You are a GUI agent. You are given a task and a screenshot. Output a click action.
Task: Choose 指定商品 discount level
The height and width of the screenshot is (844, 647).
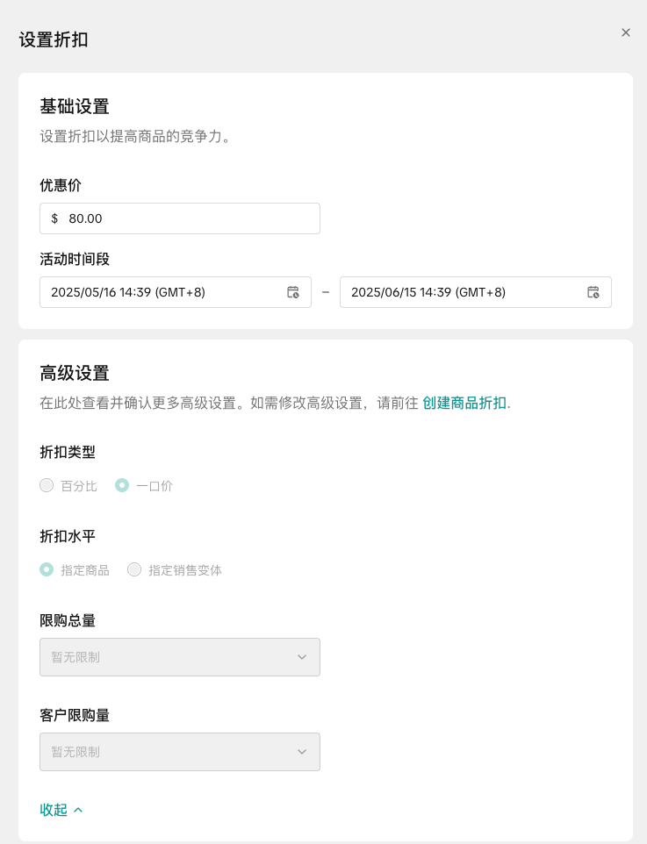[47, 569]
